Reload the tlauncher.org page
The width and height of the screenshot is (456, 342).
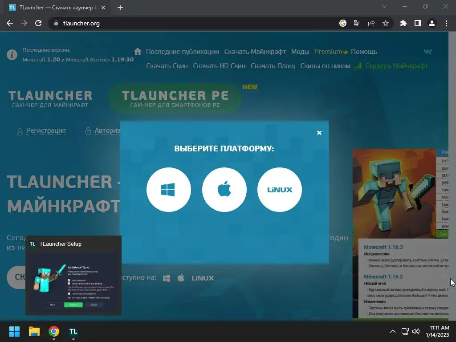[38, 23]
